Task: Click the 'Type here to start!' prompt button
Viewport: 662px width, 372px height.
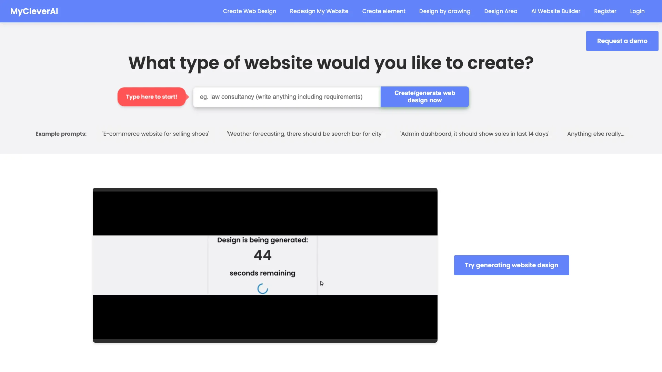Action: pyautogui.click(x=151, y=96)
